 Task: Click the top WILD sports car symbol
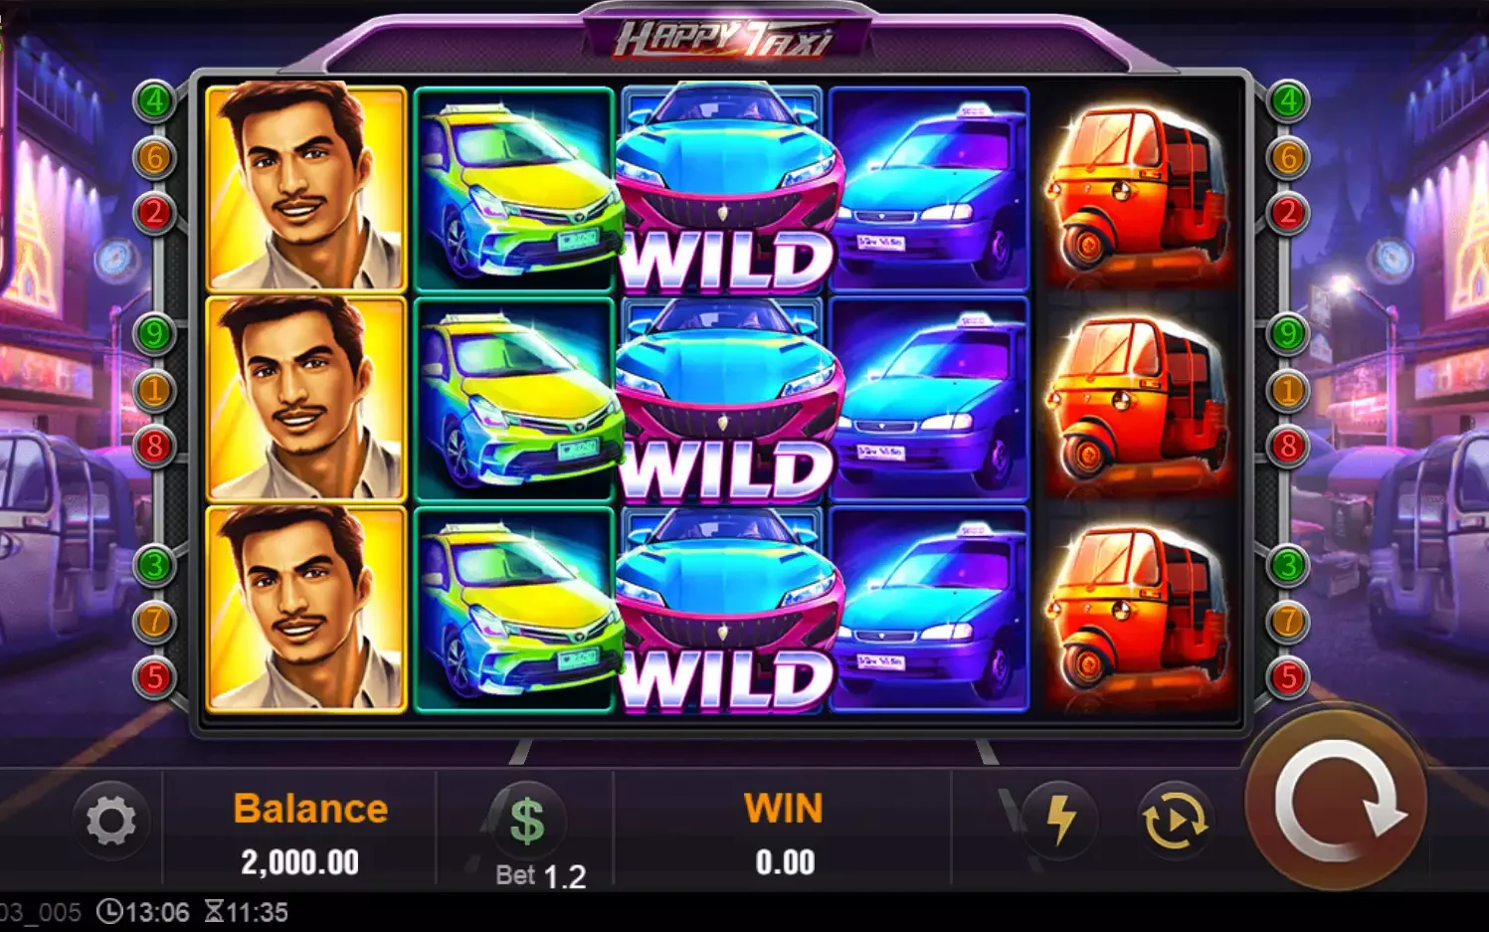click(x=725, y=189)
